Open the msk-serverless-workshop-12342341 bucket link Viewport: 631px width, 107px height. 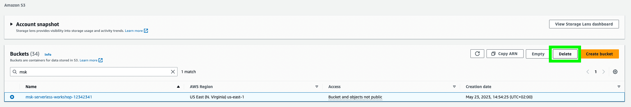pyautogui.click(x=59, y=97)
